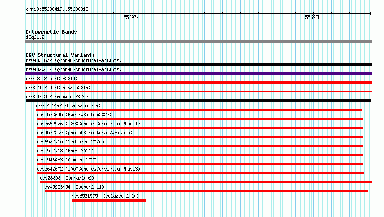Screen dimensions: 384x217
Task: Click the red bar under nsv5597718
Action: pyautogui.click(x=200, y=155)
